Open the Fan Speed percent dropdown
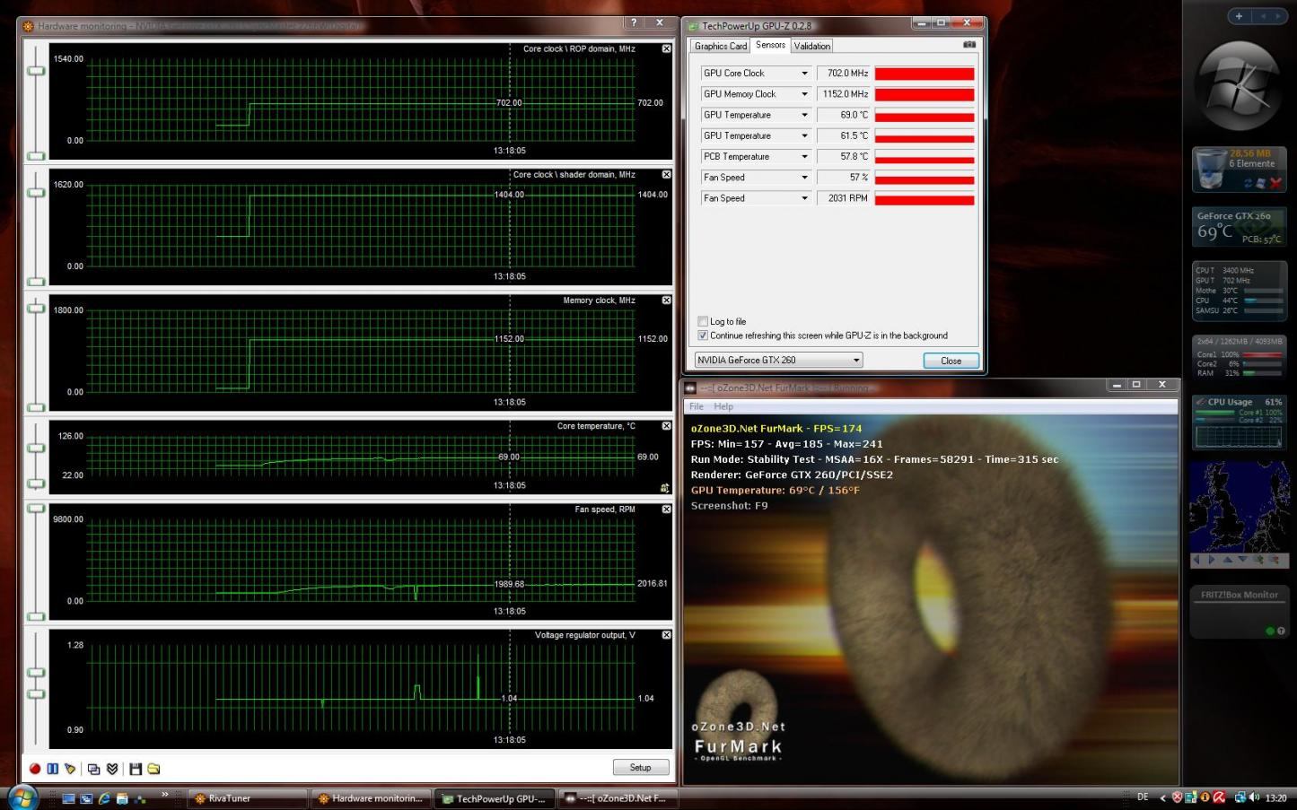The width and height of the screenshot is (1297, 810). pyautogui.click(x=804, y=178)
